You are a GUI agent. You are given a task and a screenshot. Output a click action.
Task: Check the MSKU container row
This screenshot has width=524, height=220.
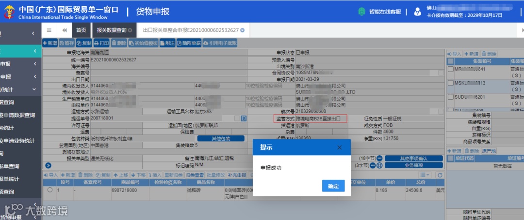(x=450, y=83)
